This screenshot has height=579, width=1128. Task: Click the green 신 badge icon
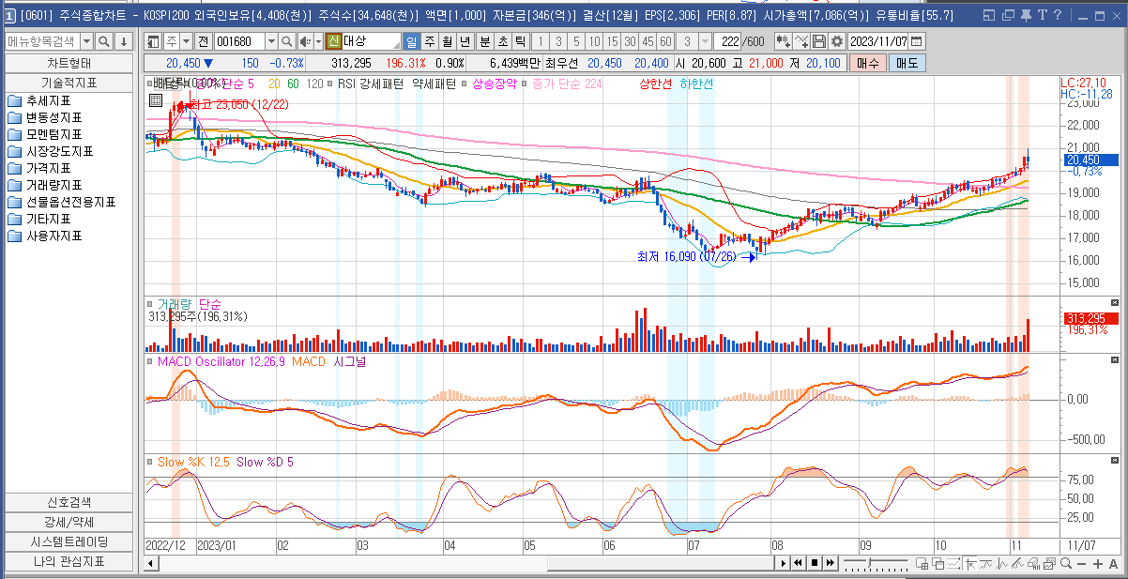pos(333,41)
